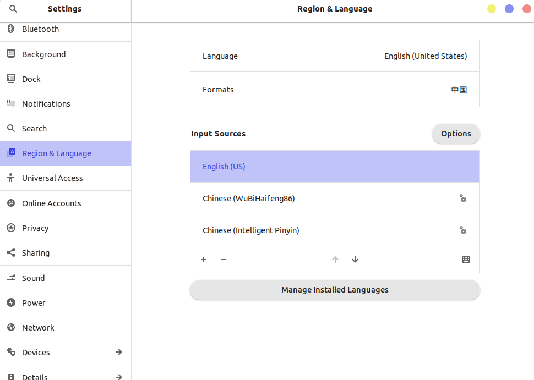This screenshot has width=534, height=380.
Task: Go to Background settings panel
Action: click(43, 54)
